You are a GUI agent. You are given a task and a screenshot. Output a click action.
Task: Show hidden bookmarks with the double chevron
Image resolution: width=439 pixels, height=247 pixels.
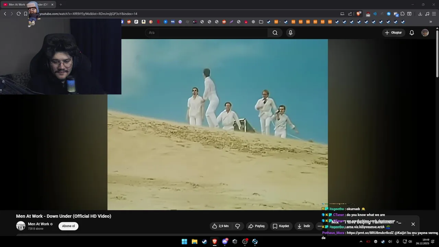pyautogui.click(x=431, y=22)
